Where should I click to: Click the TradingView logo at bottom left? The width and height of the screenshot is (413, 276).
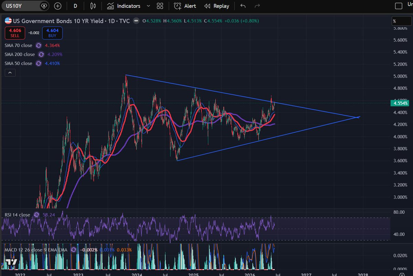point(11,262)
